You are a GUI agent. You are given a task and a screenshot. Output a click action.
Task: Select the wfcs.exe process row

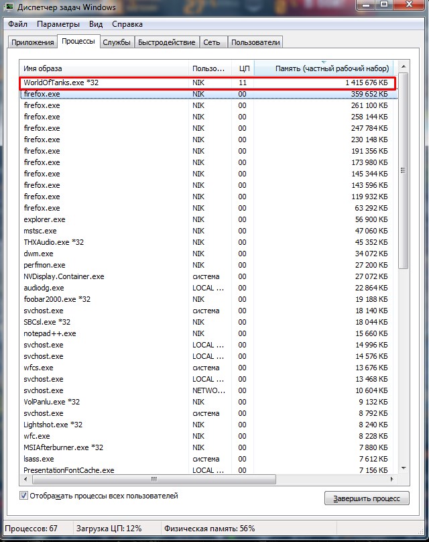208,368
